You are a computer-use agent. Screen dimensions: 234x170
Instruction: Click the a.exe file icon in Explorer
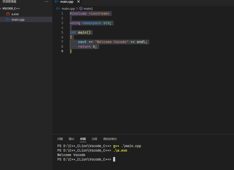(8, 14)
